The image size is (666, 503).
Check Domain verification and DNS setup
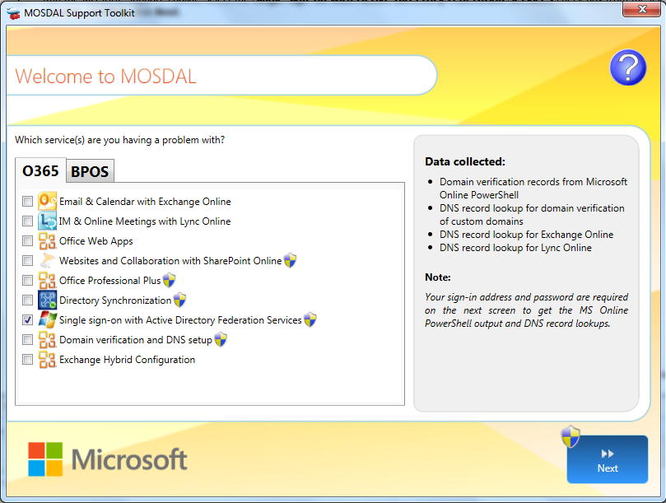28,339
